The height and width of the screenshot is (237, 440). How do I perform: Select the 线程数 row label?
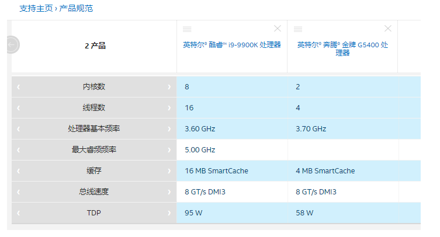pos(94,108)
